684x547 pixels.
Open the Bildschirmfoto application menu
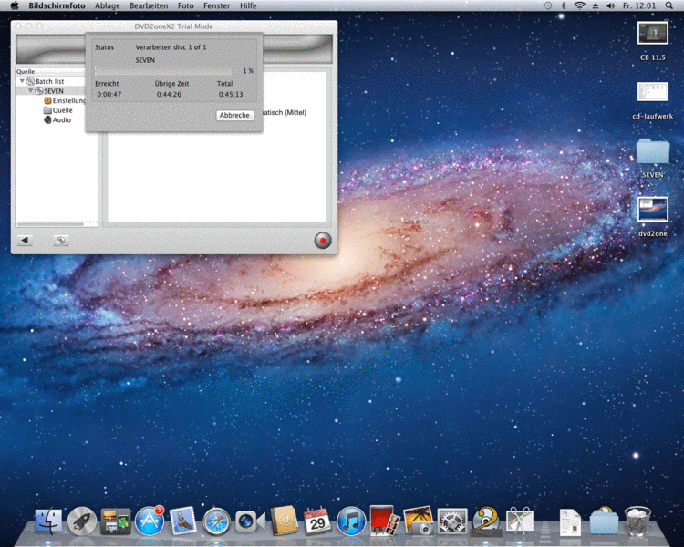(57, 5)
